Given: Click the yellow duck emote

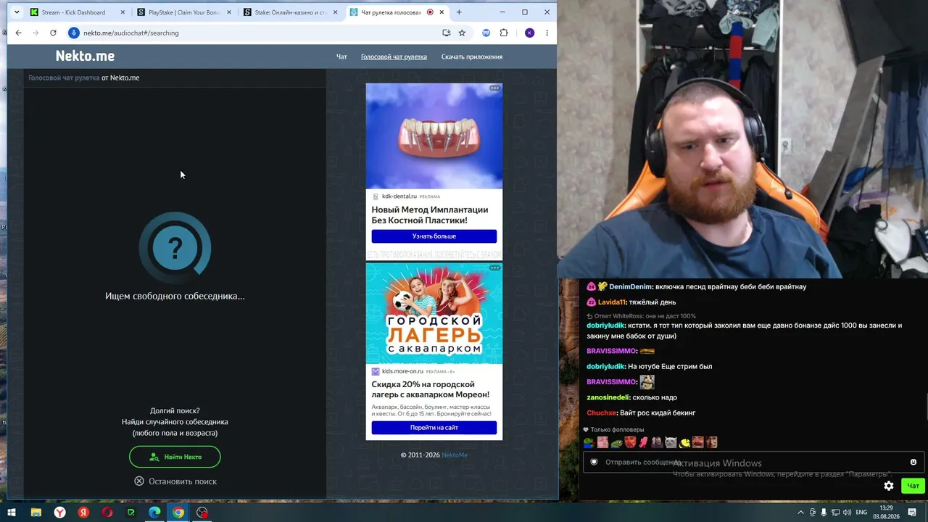Looking at the screenshot, I should coord(684,442).
